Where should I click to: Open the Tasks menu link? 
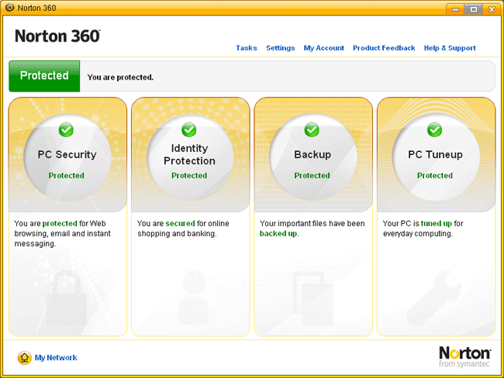click(x=247, y=48)
